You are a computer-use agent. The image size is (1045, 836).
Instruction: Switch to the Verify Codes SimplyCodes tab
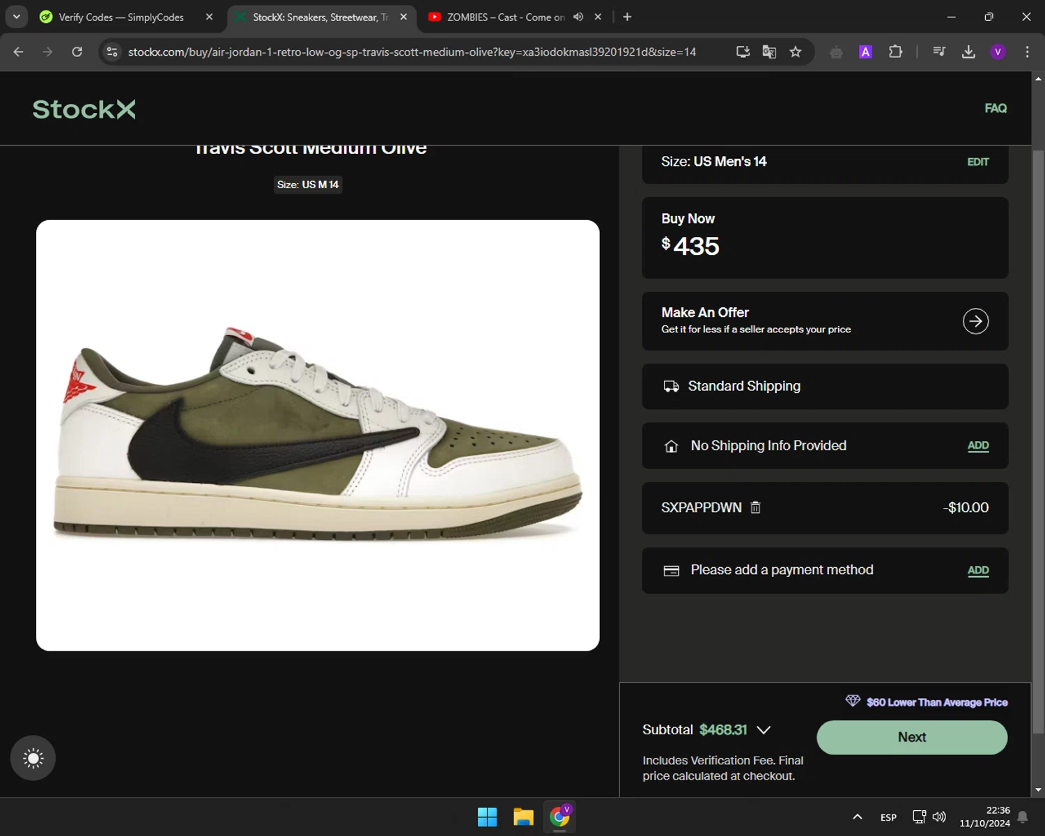coord(121,17)
